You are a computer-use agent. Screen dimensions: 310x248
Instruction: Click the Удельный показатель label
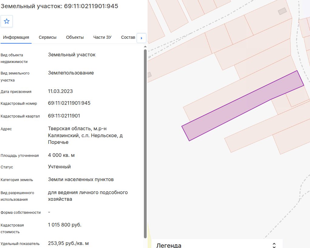(20, 244)
